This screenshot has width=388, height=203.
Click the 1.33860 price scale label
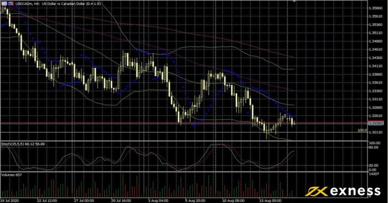376,74
